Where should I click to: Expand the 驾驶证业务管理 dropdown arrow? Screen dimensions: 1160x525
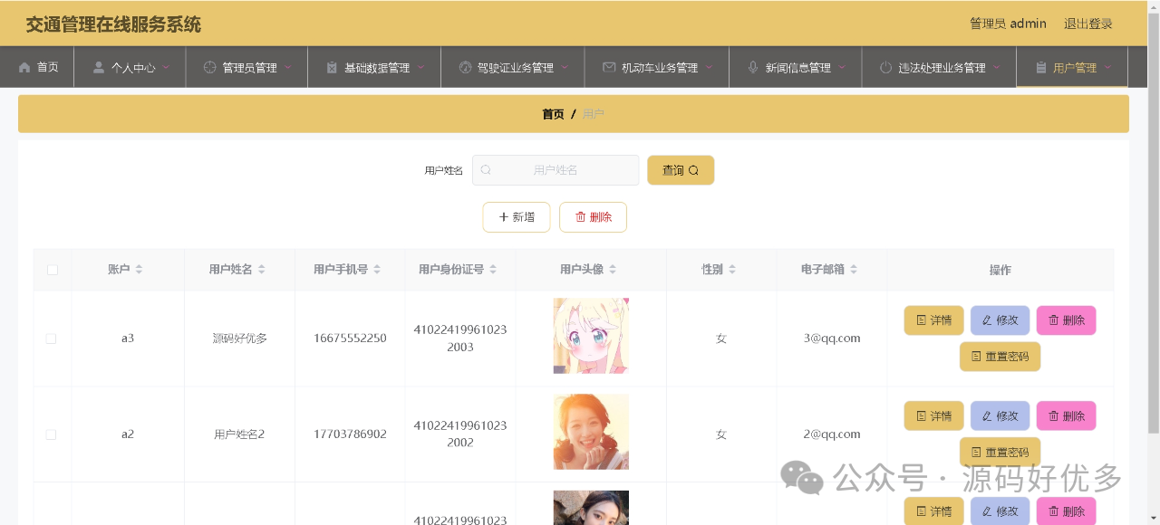(x=565, y=67)
